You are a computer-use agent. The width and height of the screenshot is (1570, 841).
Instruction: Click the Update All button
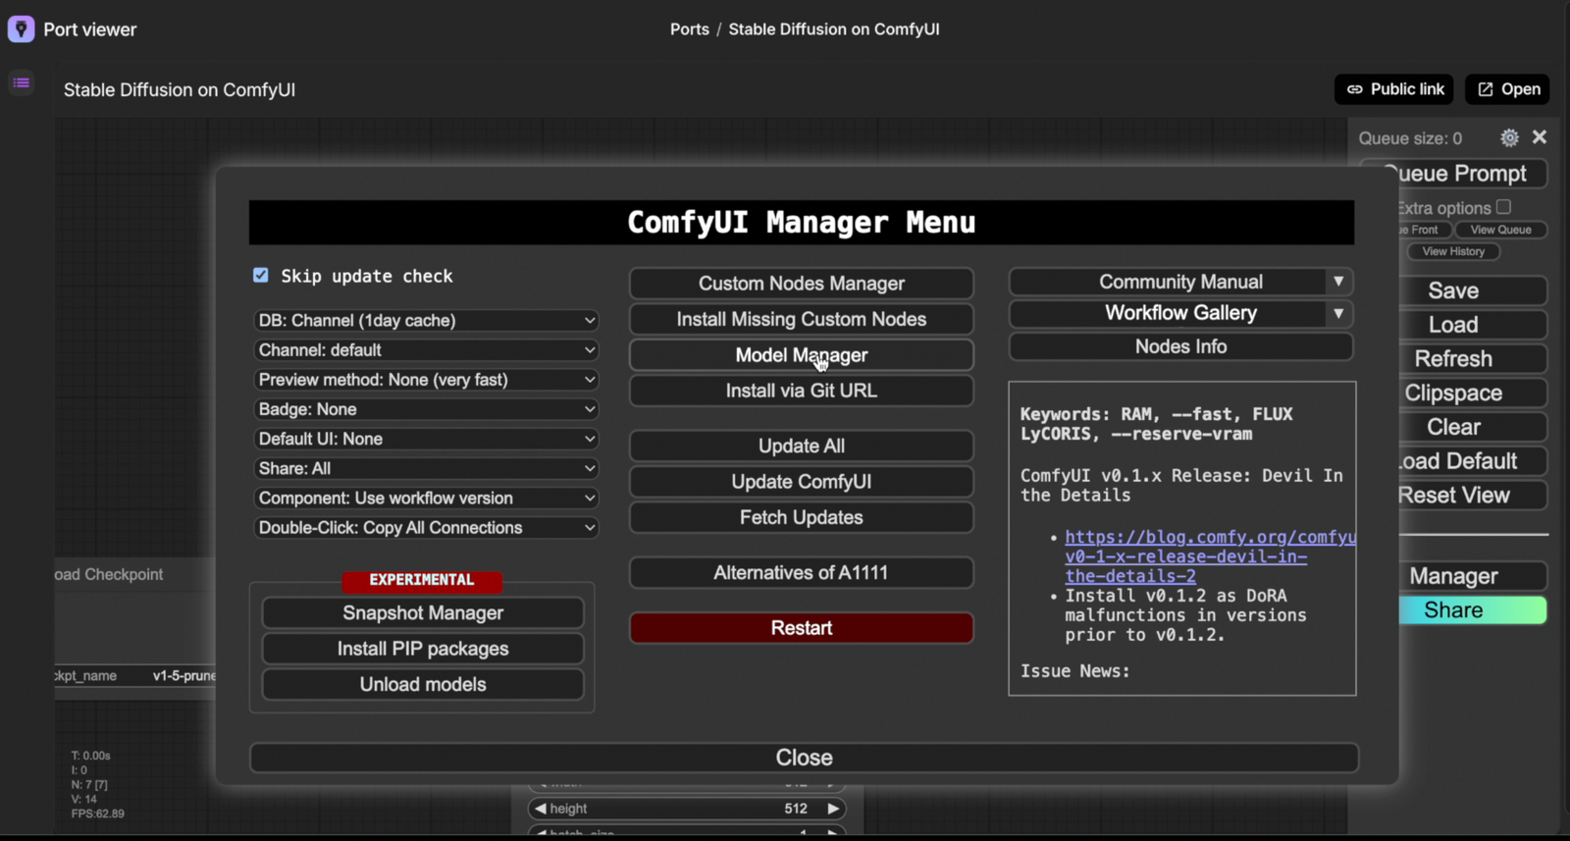tap(802, 446)
